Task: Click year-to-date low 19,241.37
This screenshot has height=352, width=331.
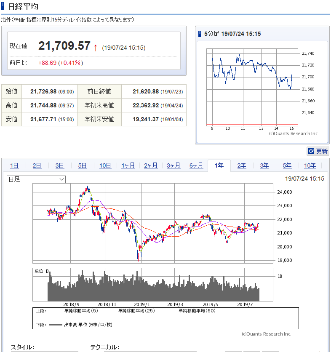Action: click(x=146, y=120)
